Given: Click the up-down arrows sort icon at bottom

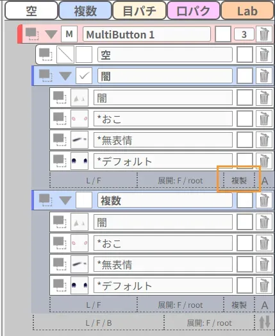Looking at the screenshot, I should pos(264,323).
